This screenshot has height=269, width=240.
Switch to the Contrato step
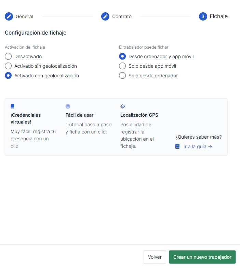tap(122, 16)
